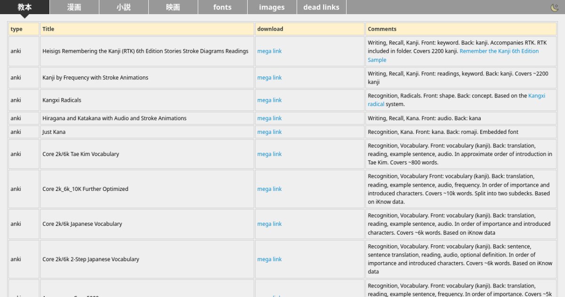The image size is (565, 297).
Task: Open mega link for Core 2k/6k Tae Kim Vocabulary
Action: (269, 154)
